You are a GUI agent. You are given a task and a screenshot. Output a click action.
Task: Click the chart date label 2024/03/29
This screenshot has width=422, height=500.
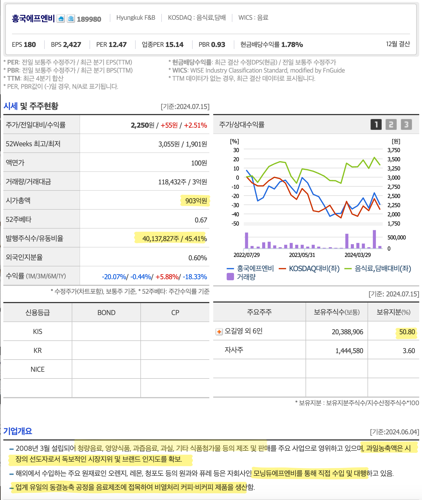tap(358, 255)
